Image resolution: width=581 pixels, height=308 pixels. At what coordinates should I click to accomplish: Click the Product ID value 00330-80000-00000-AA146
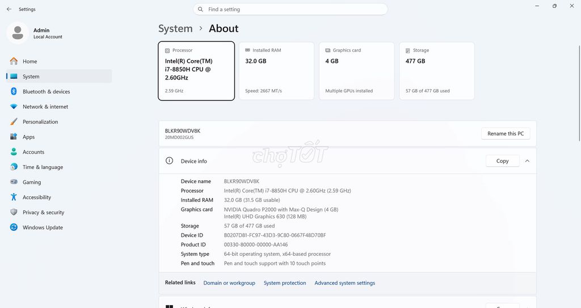(256, 244)
